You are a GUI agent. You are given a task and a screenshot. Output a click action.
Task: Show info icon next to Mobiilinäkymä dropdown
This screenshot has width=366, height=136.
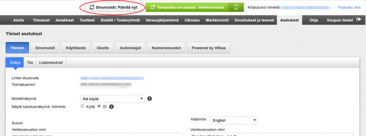pos(150,99)
